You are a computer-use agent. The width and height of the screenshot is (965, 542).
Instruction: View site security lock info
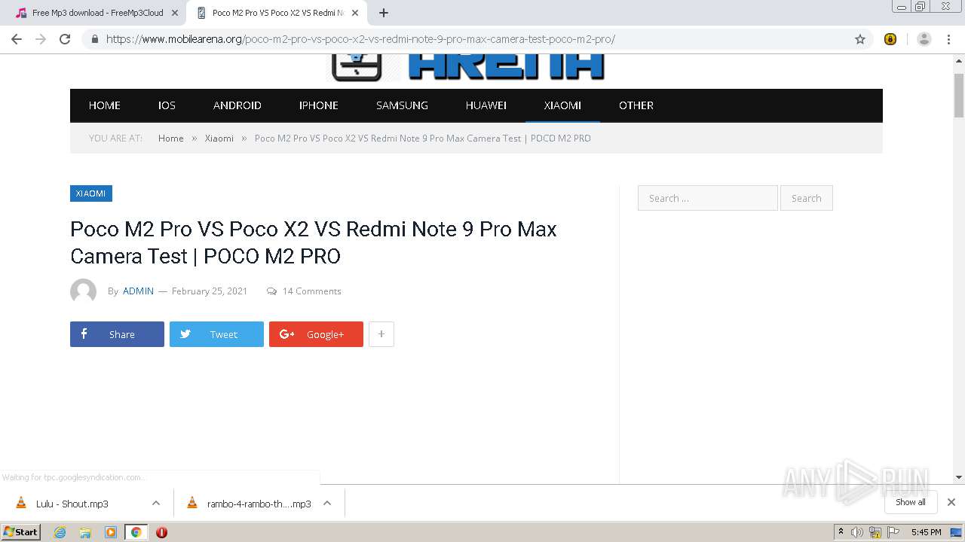[94, 39]
